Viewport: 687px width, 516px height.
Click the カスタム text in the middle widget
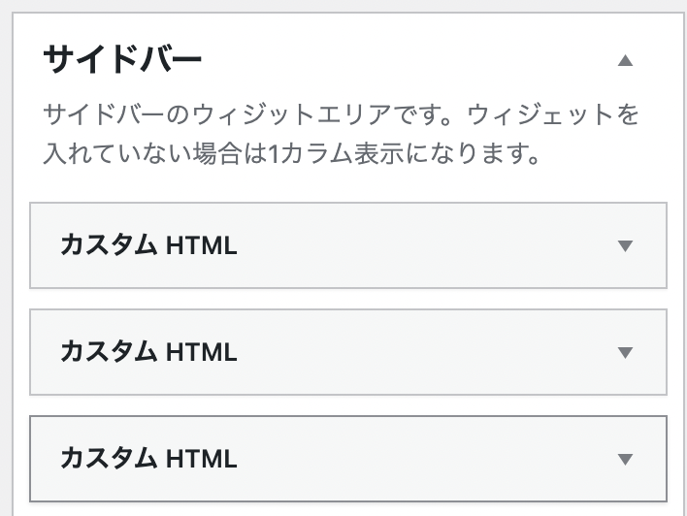tap(109, 352)
